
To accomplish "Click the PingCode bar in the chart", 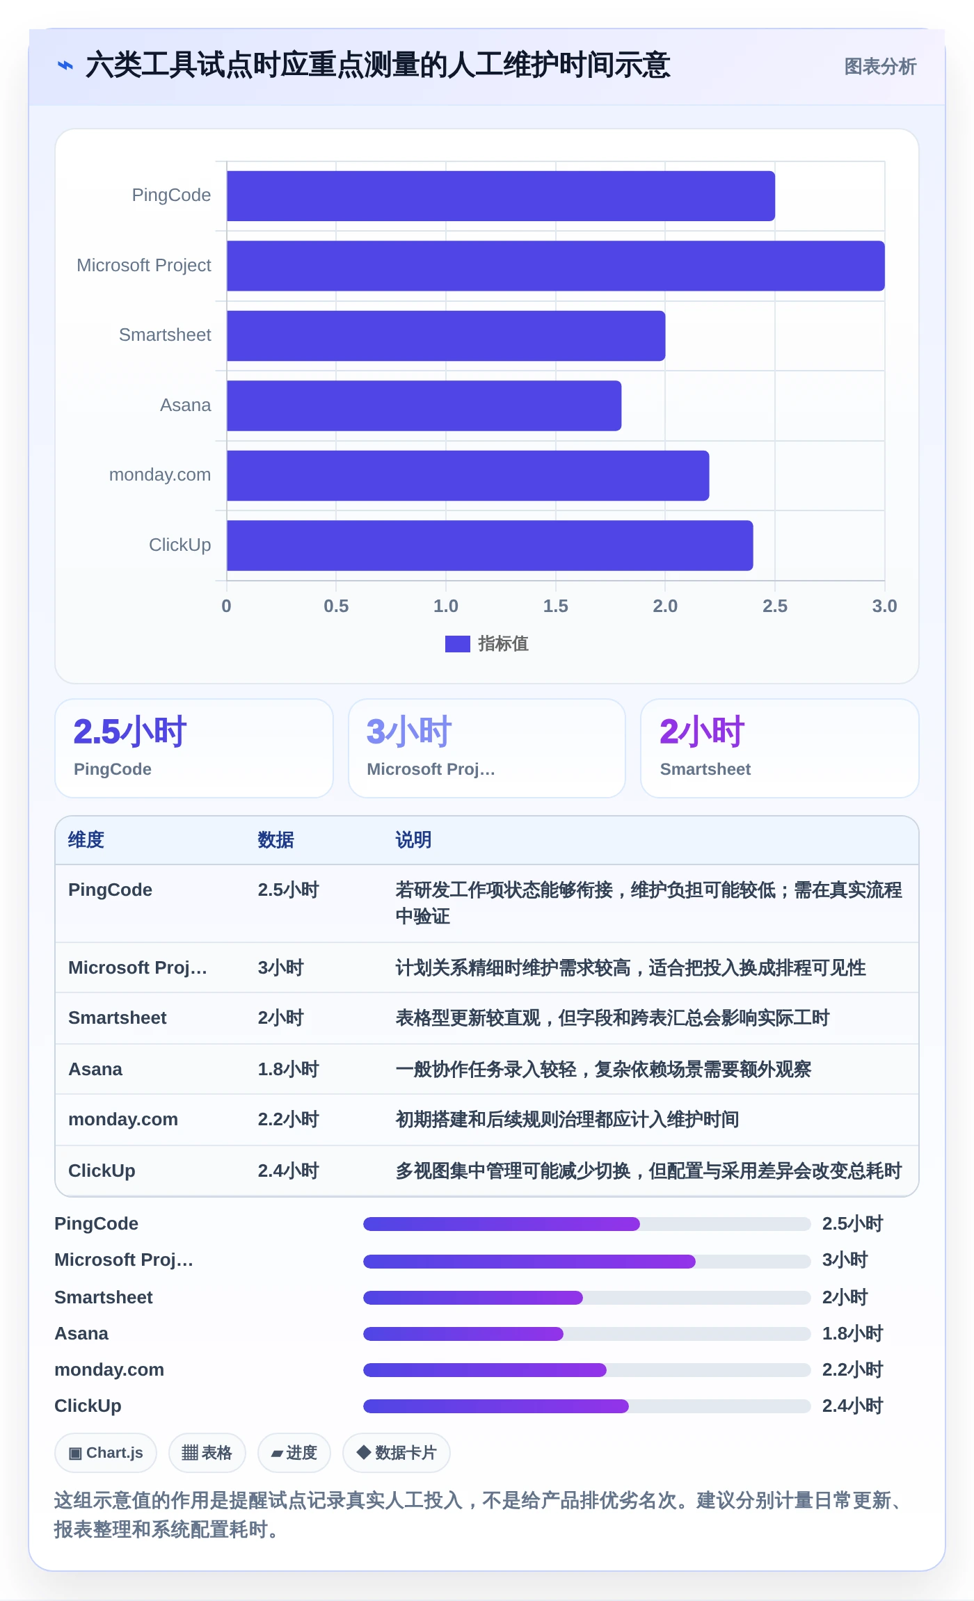I will click(x=501, y=196).
